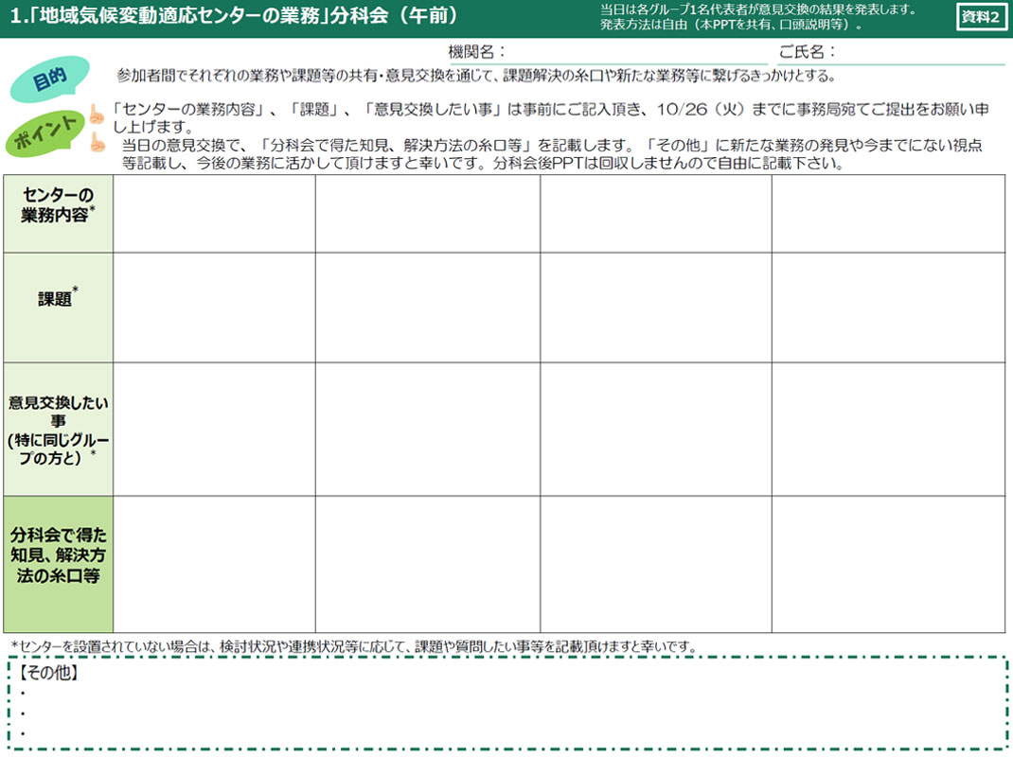The height and width of the screenshot is (757, 1013).
Task: Click the 【その他】 heading in dashed box
Action: coord(48,675)
